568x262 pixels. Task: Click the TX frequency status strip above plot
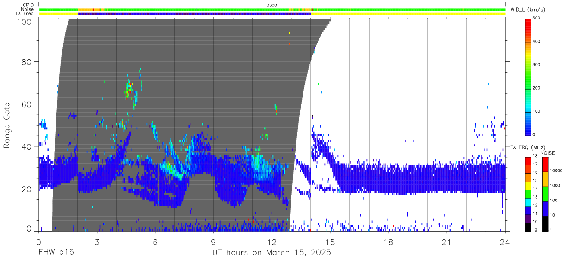272,14
